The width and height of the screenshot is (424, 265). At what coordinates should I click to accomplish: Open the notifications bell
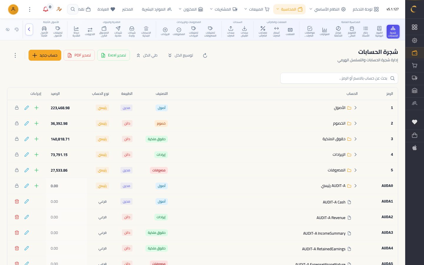click(x=46, y=9)
